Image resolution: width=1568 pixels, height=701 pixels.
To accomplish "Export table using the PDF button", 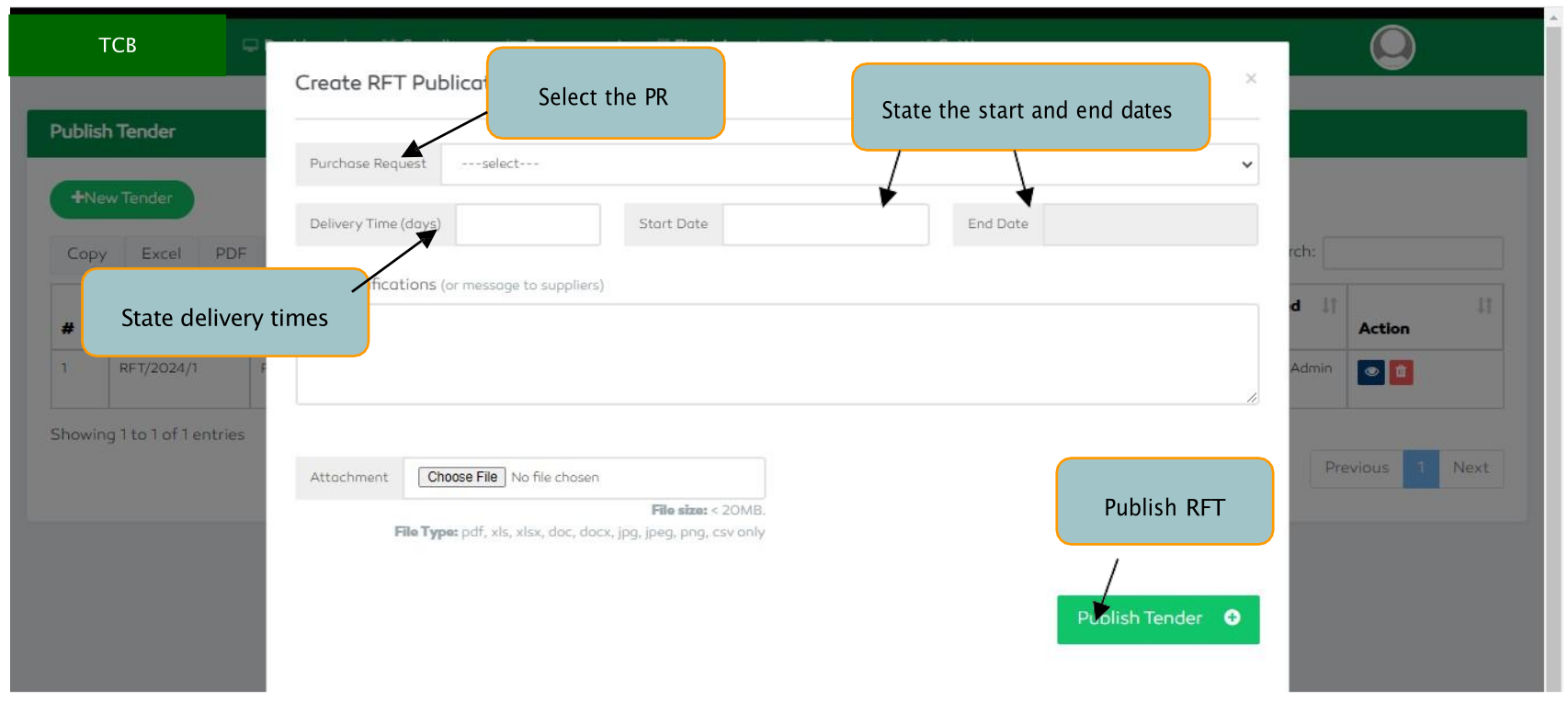I will point(231,254).
